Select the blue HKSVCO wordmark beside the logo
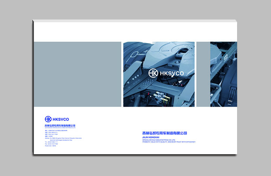 click(x=61, y=119)
